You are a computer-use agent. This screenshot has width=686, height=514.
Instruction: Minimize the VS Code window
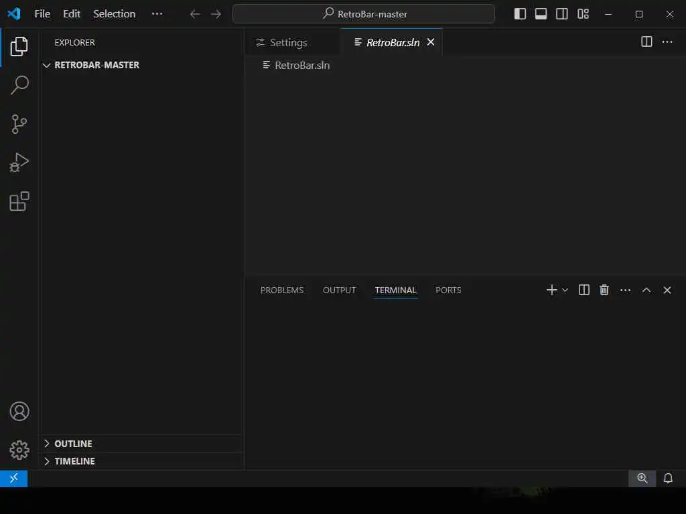tap(608, 14)
